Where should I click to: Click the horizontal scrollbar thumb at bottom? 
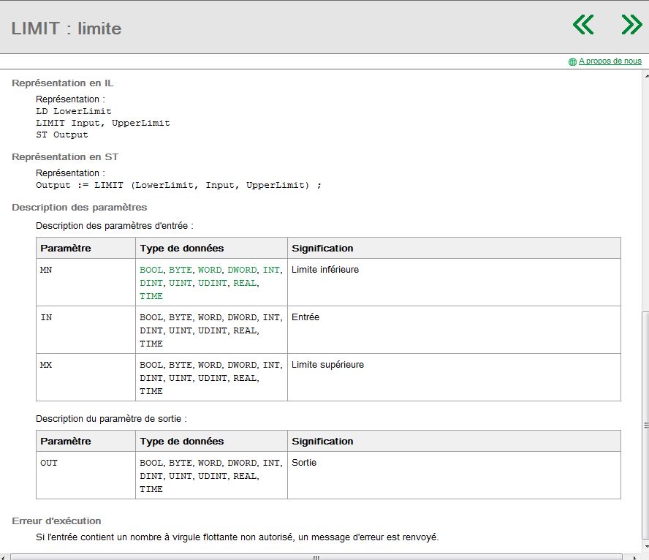(316, 557)
